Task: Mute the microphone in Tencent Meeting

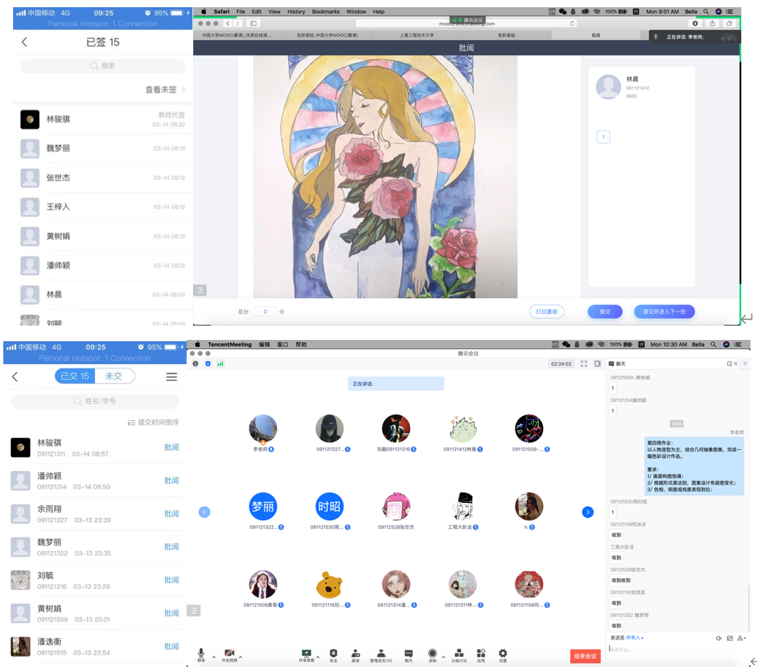Action: 201,653
